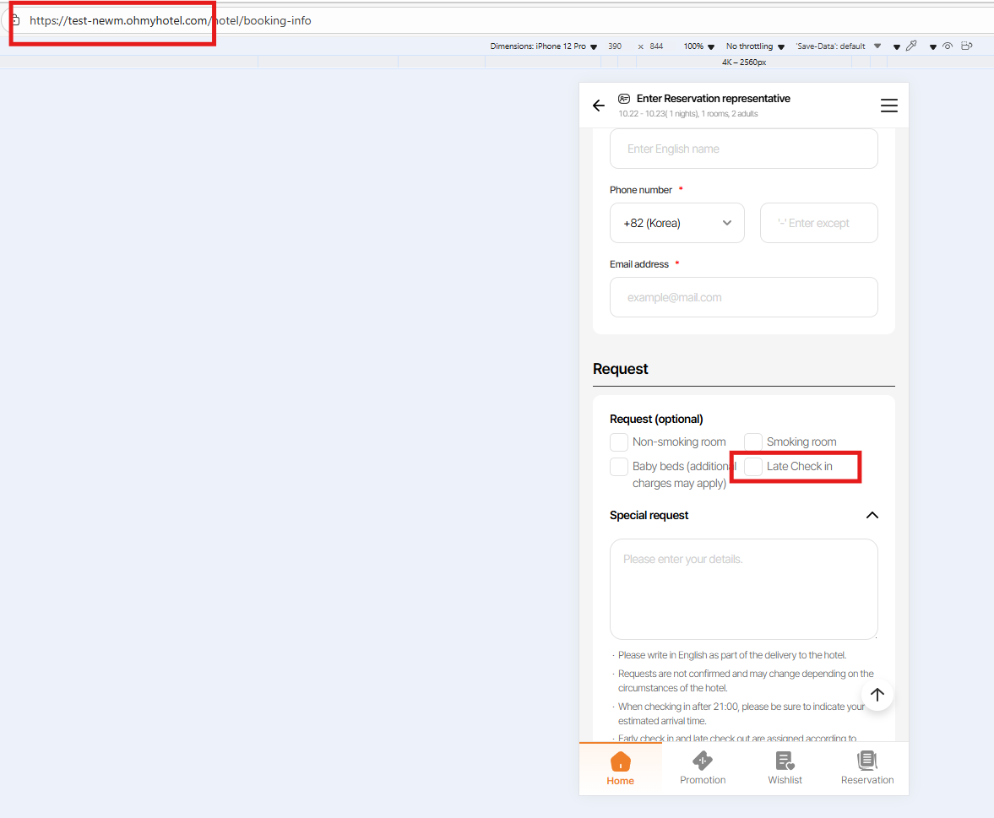Collapse the Special request section
The height and width of the screenshot is (818, 994).
pos(872,515)
